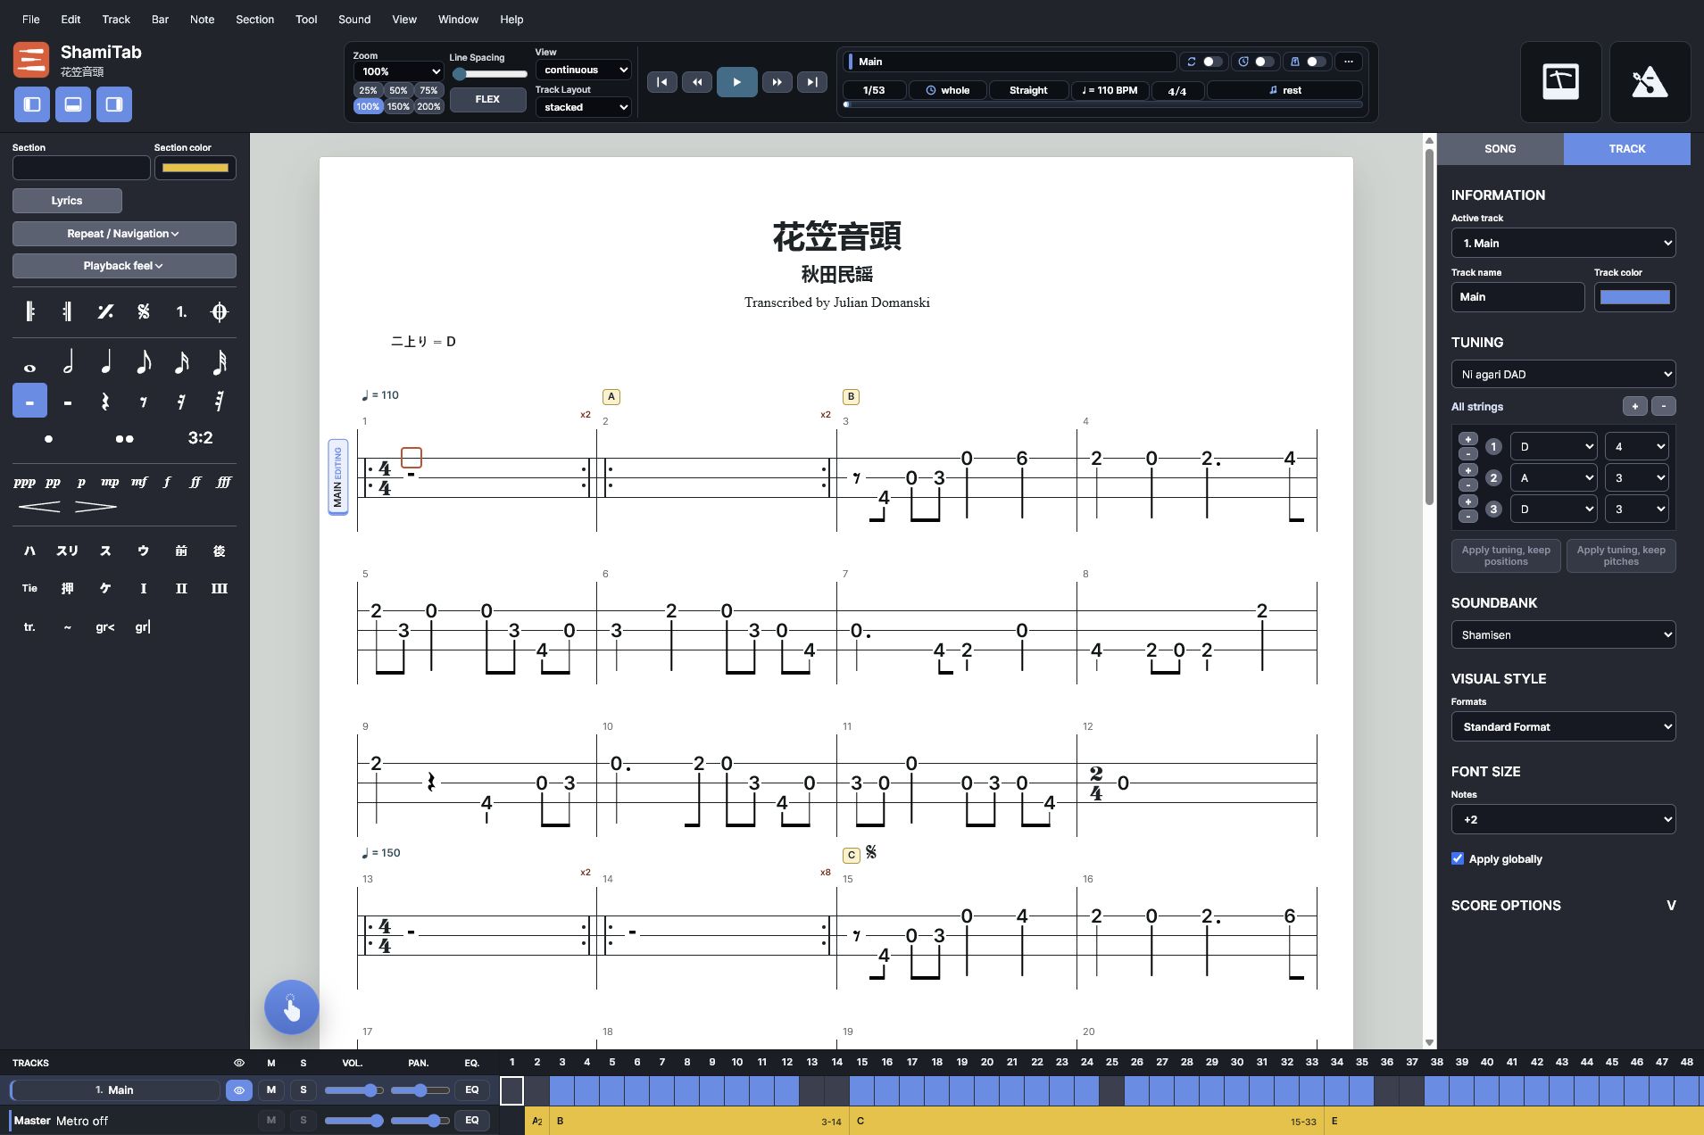Select the quarter note duration

tap(105, 363)
